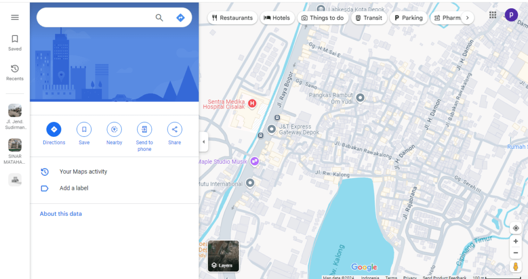Open Street View pegman
This screenshot has height=279, width=528.
pyautogui.click(x=516, y=266)
